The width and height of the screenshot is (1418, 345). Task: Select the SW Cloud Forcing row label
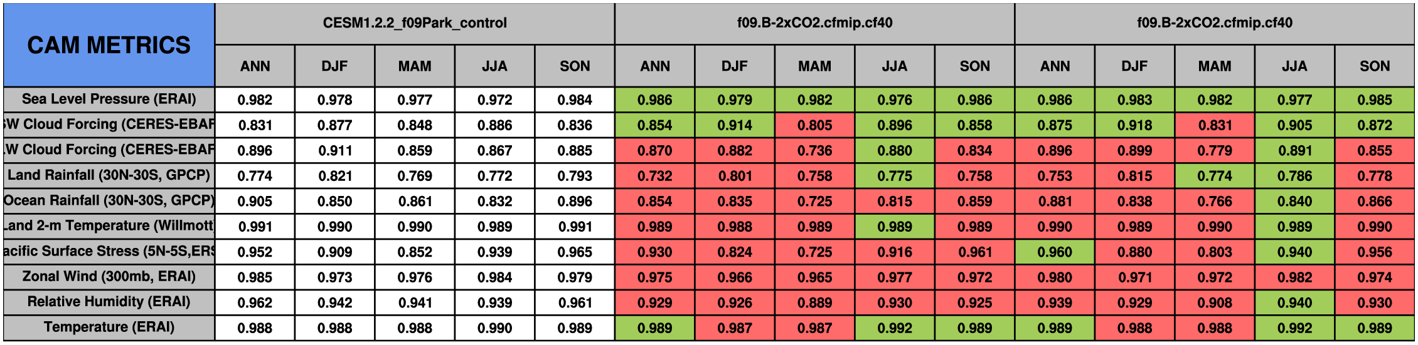[109, 125]
